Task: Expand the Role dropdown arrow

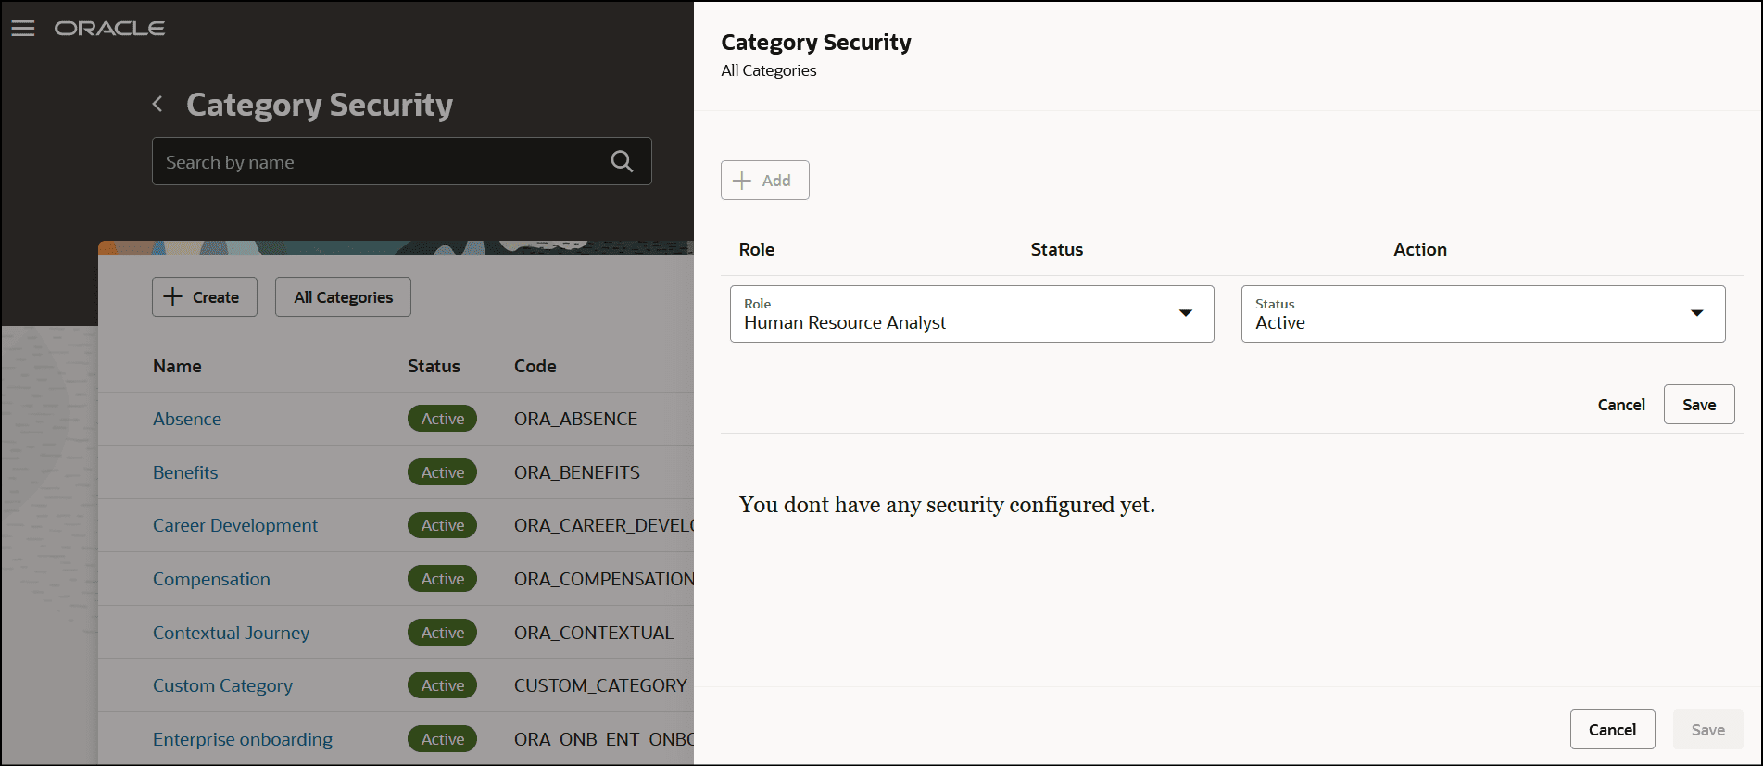Action: point(1185,314)
